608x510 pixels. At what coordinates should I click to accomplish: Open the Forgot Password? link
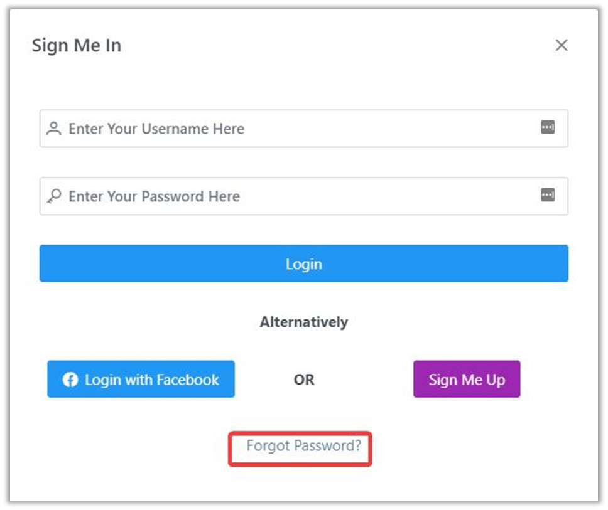coord(304,446)
